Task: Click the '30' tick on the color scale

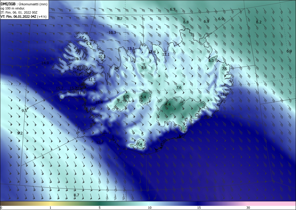Action: (x=248, y=208)
